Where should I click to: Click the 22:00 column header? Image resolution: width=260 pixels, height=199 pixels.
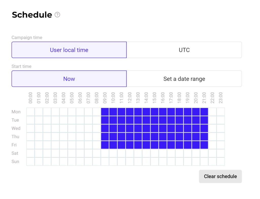(213, 98)
